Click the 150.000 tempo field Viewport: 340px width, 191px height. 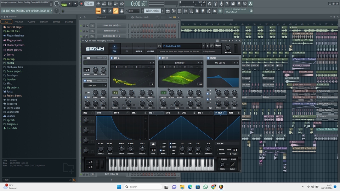pyautogui.click(x=89, y=4)
